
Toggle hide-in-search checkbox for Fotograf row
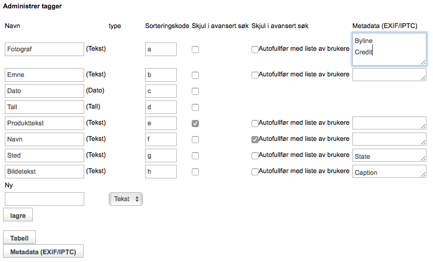coord(195,50)
